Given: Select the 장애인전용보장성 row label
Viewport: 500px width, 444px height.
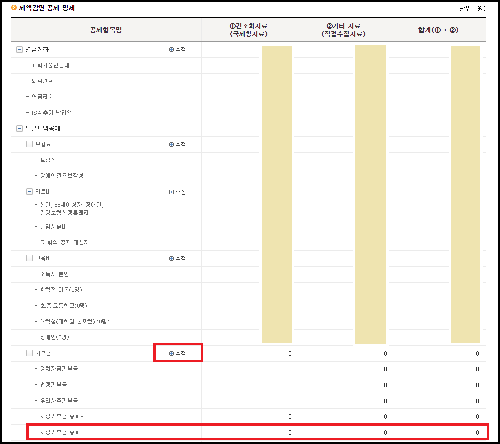Looking at the screenshot, I should [62, 176].
